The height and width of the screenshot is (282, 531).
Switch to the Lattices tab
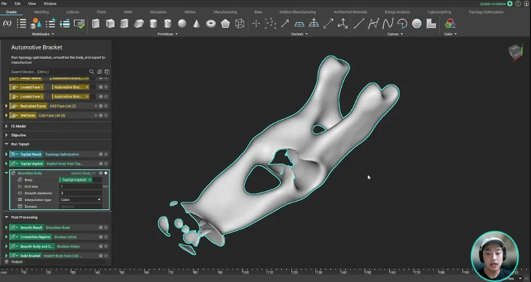pos(73,12)
